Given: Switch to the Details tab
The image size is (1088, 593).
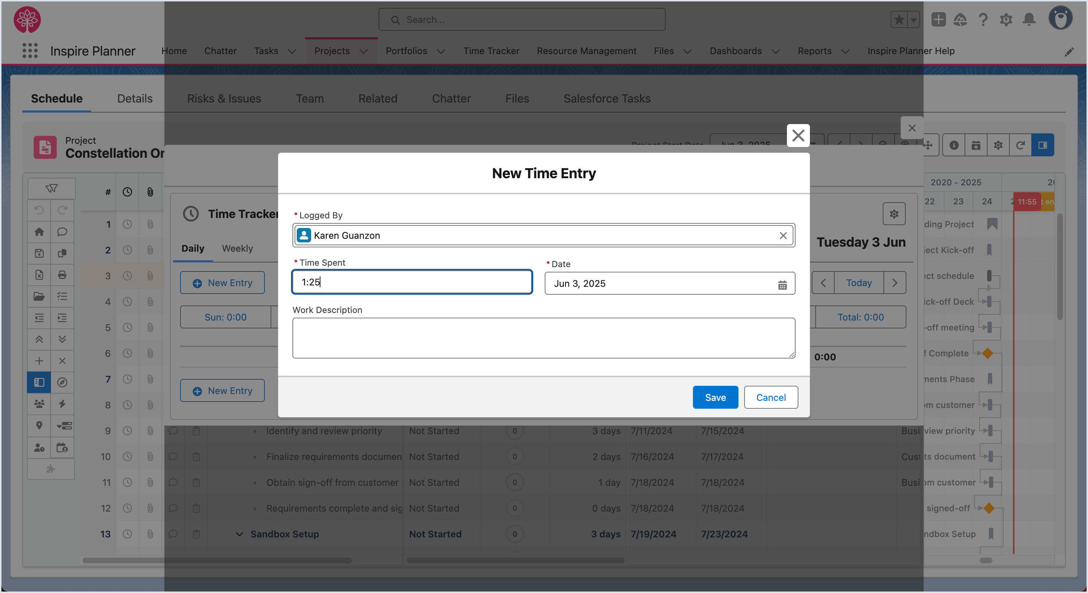Looking at the screenshot, I should [x=135, y=98].
